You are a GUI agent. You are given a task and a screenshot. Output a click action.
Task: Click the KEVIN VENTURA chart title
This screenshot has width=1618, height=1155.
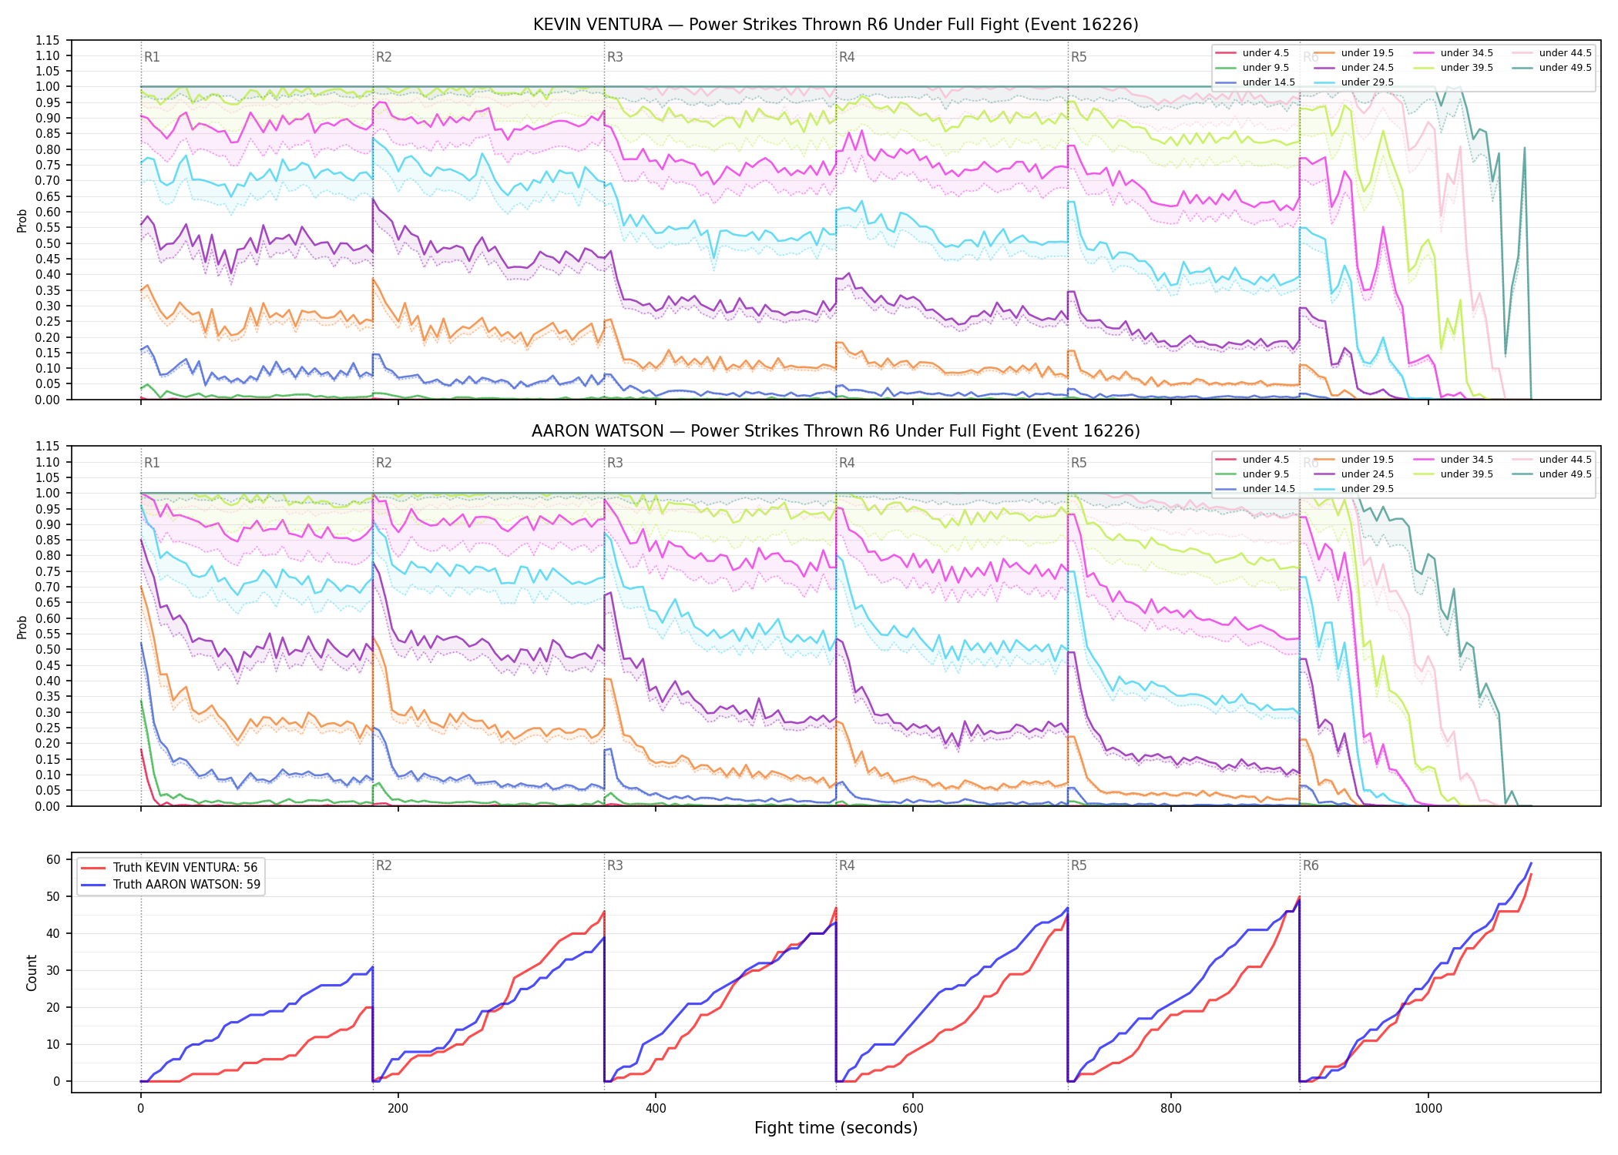(x=836, y=25)
